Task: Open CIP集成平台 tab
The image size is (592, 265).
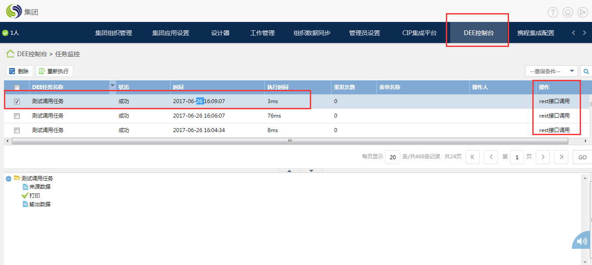Action: [x=420, y=33]
